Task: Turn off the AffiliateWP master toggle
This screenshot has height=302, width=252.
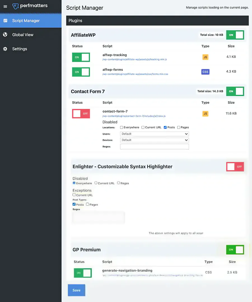Action: (235, 35)
